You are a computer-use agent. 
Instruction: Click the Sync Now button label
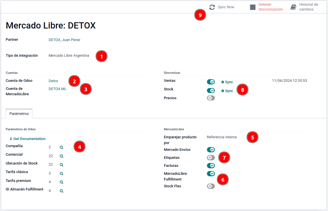(x=226, y=7)
